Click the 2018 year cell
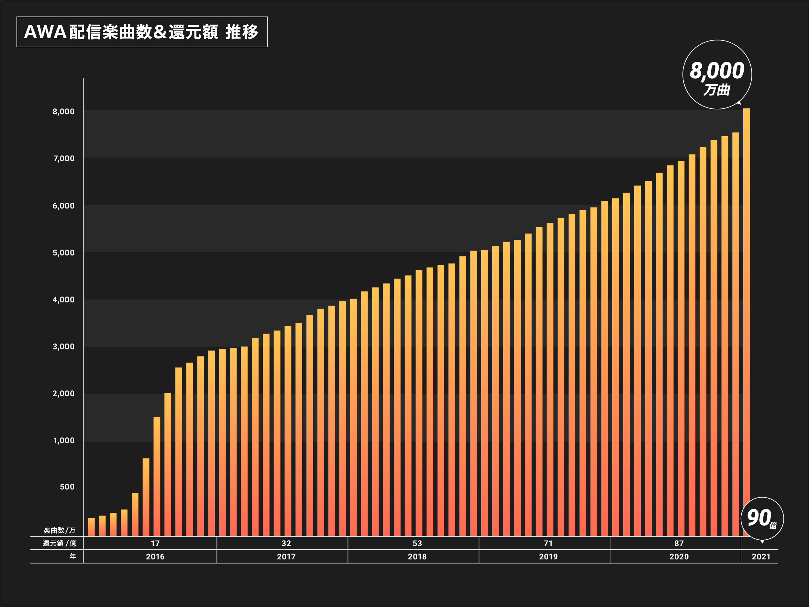Image resolution: width=809 pixels, height=607 pixels. pyautogui.click(x=417, y=557)
